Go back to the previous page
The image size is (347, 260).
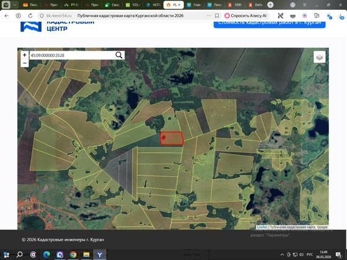[x=6, y=15]
